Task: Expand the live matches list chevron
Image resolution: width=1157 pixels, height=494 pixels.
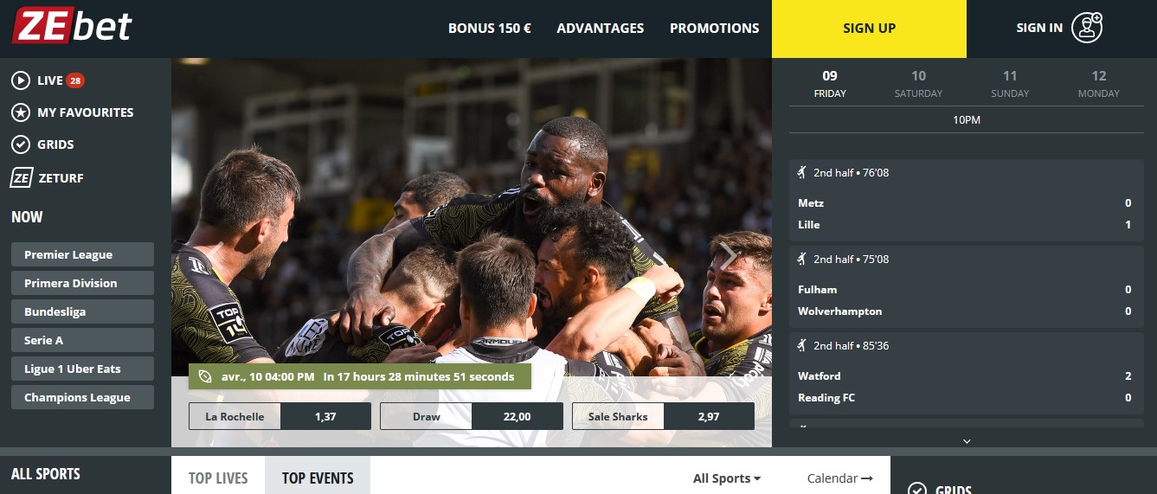Action: pyautogui.click(x=967, y=441)
